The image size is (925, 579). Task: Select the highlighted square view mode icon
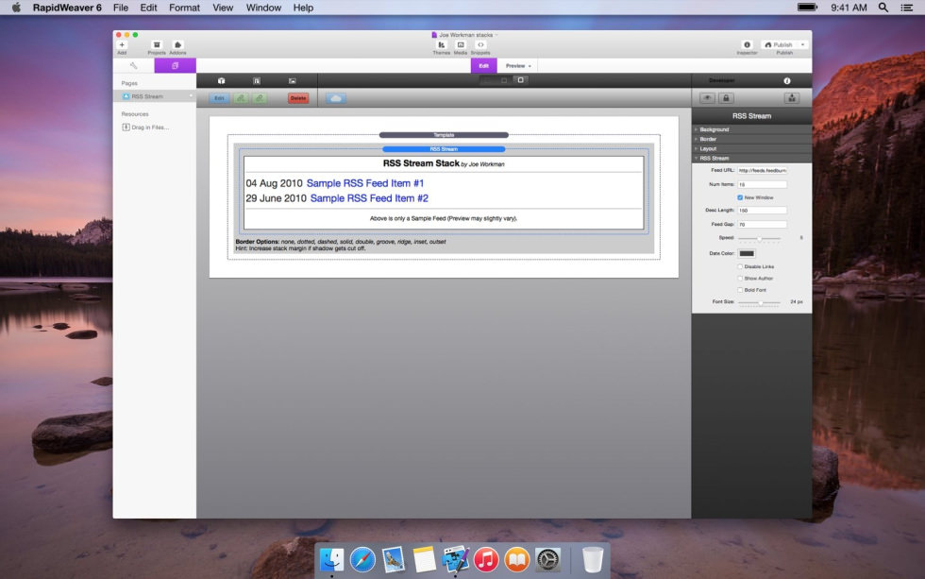pos(520,80)
